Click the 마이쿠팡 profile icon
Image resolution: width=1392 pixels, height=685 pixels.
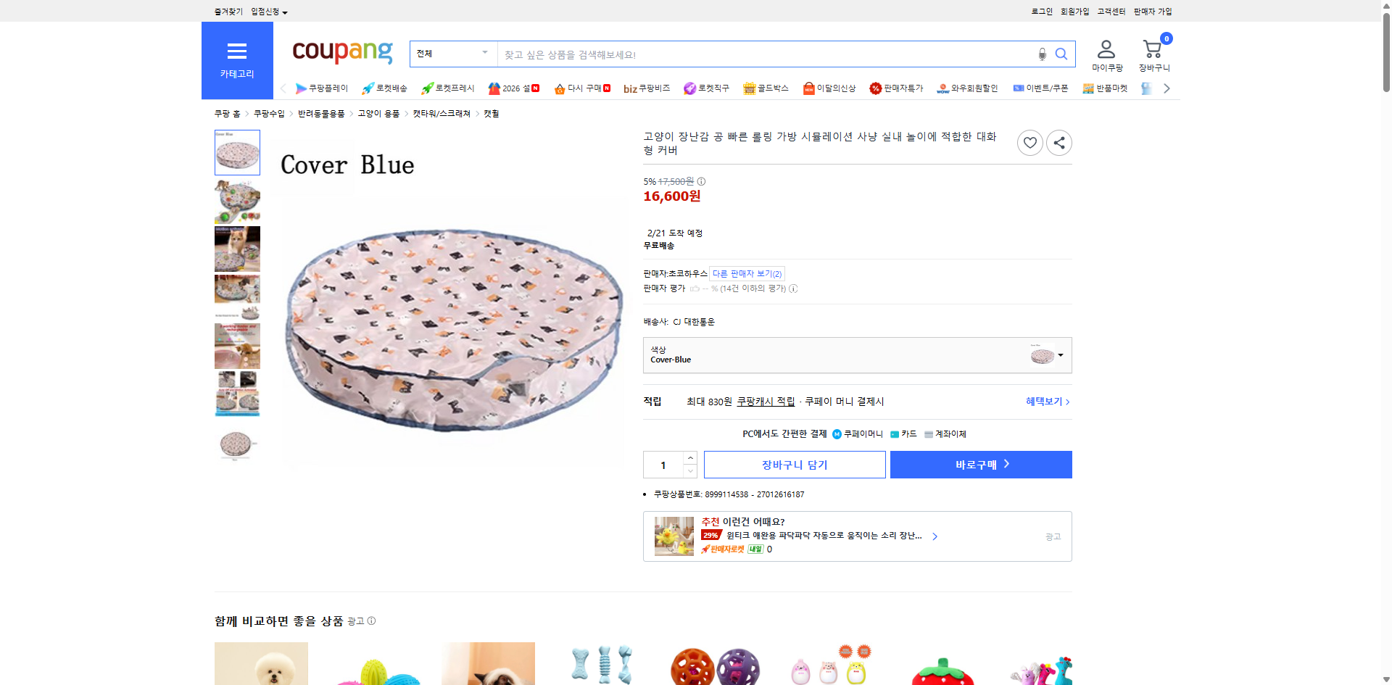tap(1106, 49)
